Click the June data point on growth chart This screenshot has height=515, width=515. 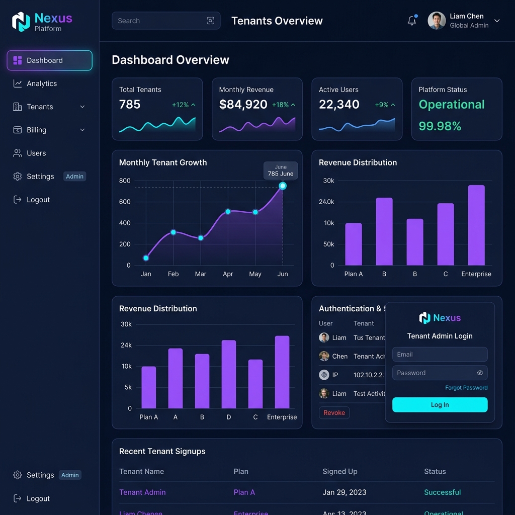click(283, 186)
